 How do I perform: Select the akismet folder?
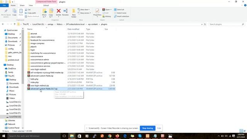click(34, 34)
